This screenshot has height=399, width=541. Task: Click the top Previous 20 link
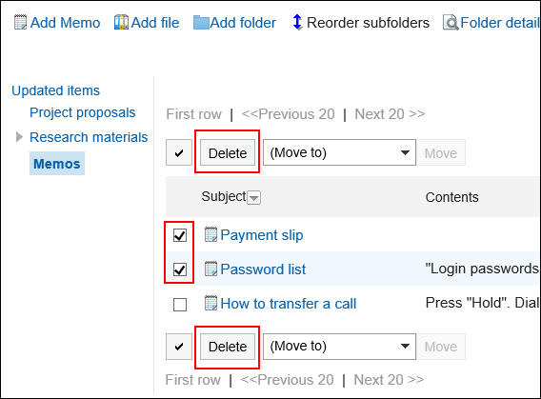288,114
